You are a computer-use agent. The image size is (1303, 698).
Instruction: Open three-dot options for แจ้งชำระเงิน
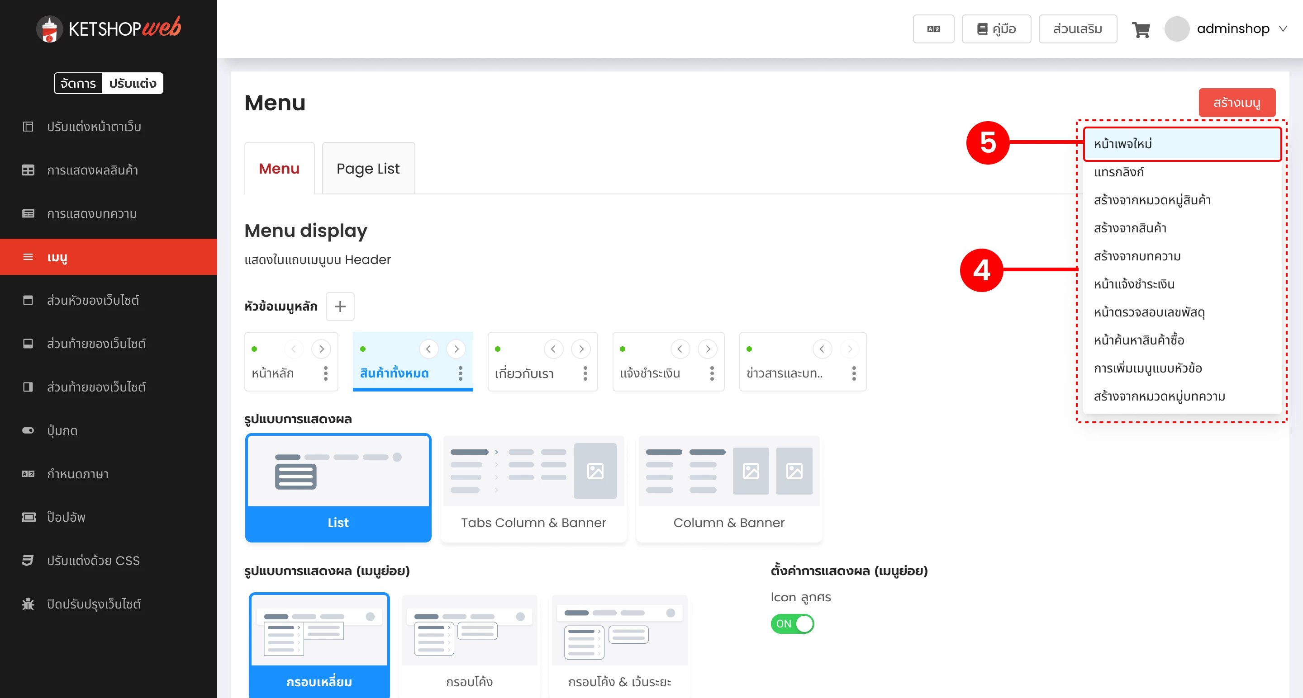point(712,373)
